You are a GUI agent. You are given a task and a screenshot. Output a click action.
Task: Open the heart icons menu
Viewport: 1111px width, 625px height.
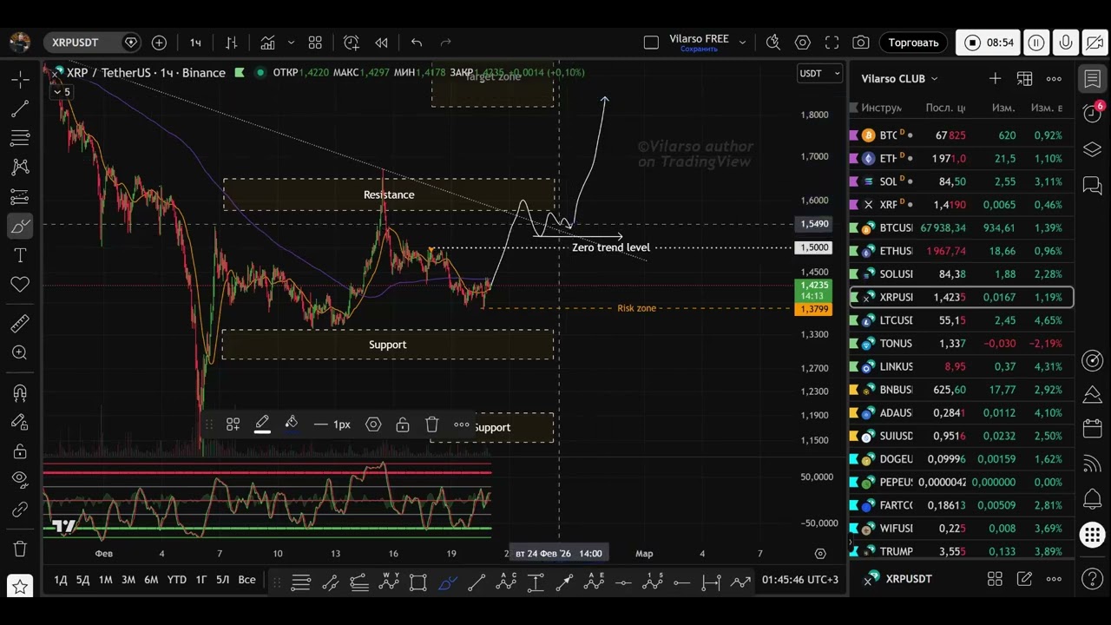20,284
